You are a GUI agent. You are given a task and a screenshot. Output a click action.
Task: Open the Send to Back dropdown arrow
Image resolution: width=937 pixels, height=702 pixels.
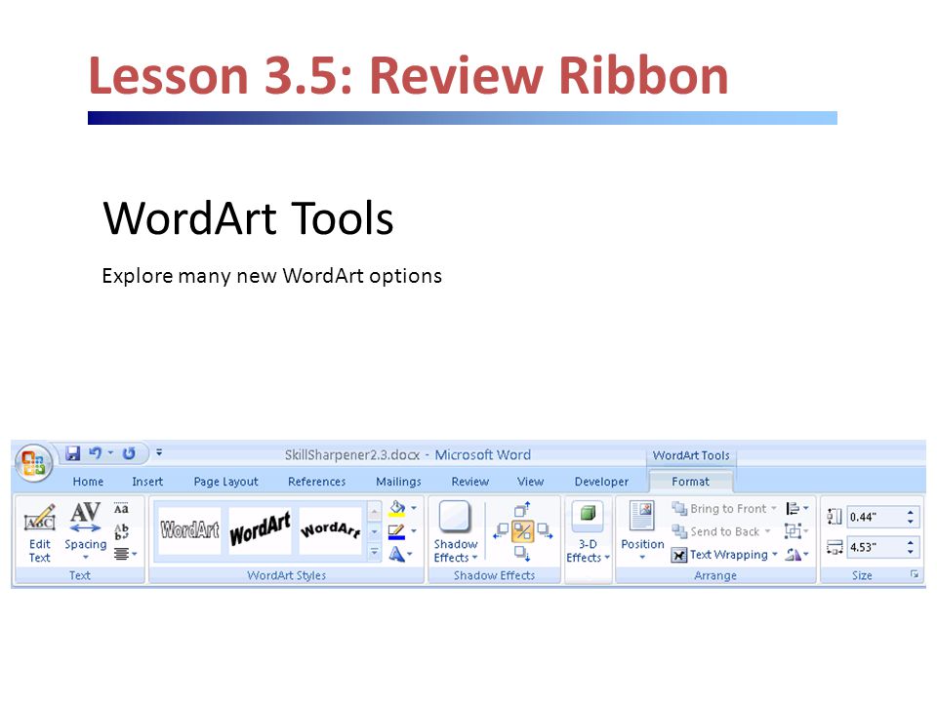point(767,531)
